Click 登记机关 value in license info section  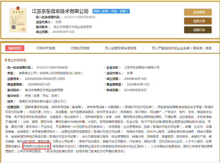(44, 90)
